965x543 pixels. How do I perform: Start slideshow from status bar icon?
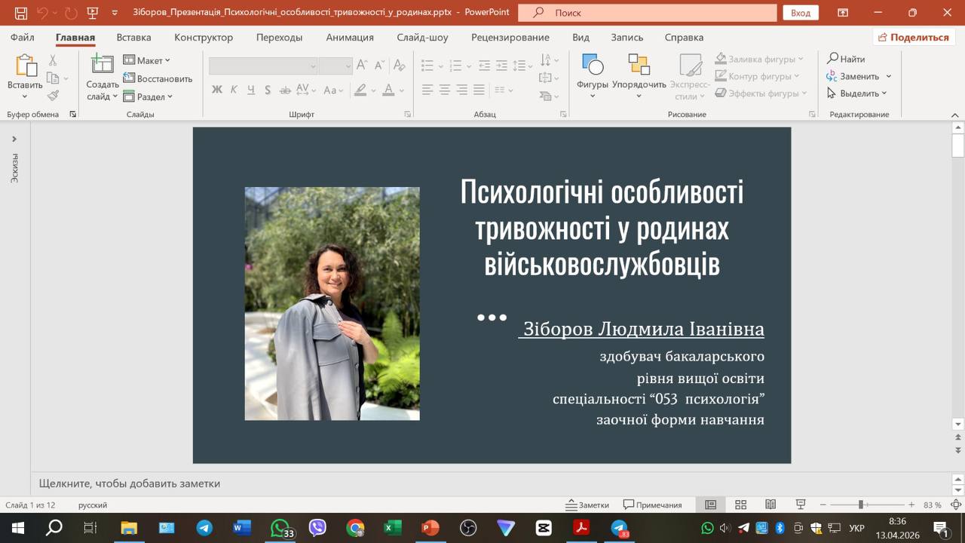800,505
